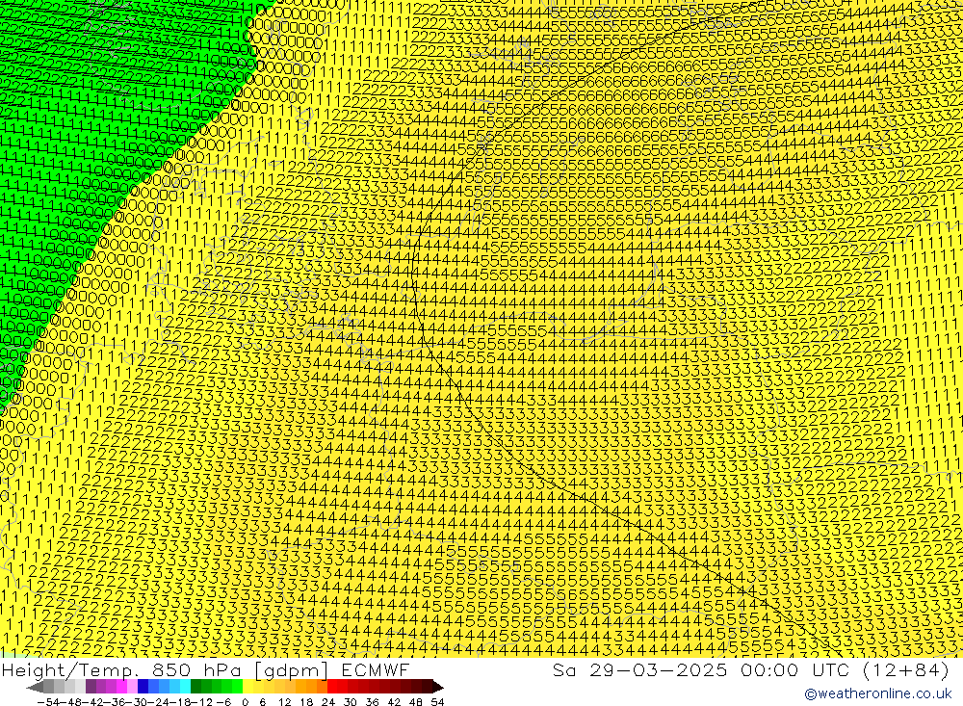Screen dimensions: 963x706
Task: Click the legend value 42
Action: 394,702
